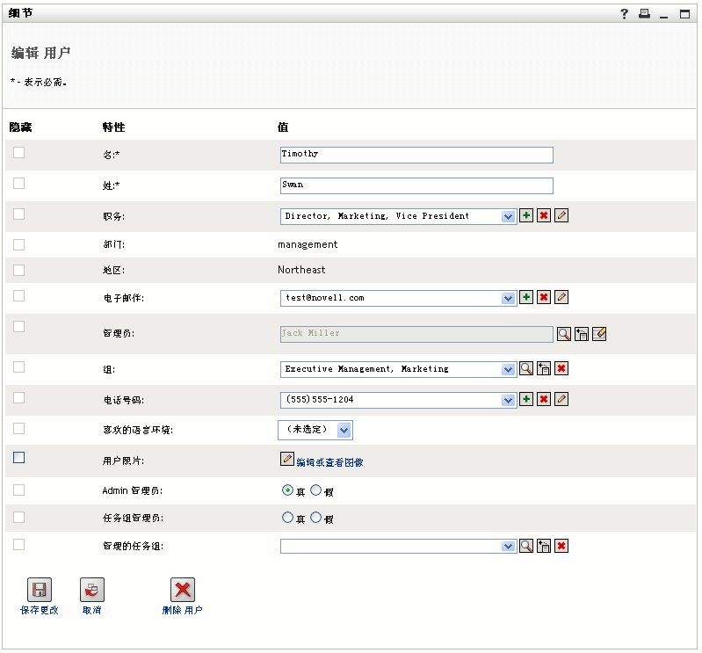Tick the hide checkbox for 电话号码
Screen dimensions: 702x653
coord(18,398)
